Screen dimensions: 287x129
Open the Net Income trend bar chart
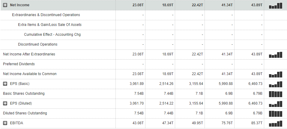(x=276, y=5)
